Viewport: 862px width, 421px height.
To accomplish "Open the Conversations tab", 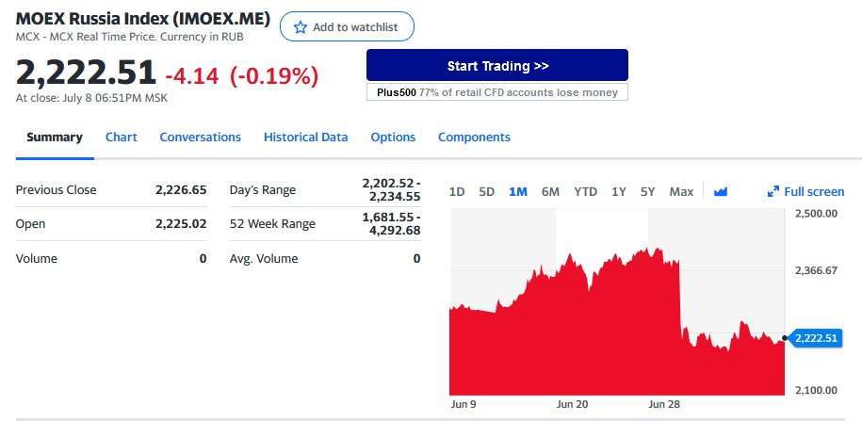I will click(x=200, y=137).
